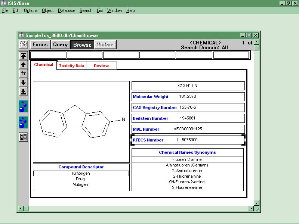The height and width of the screenshot is (224, 299).
Task: Select the RTECS Number field
Action: coord(188,140)
